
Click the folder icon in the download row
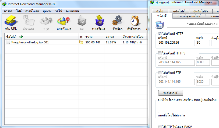pos(81,42)
